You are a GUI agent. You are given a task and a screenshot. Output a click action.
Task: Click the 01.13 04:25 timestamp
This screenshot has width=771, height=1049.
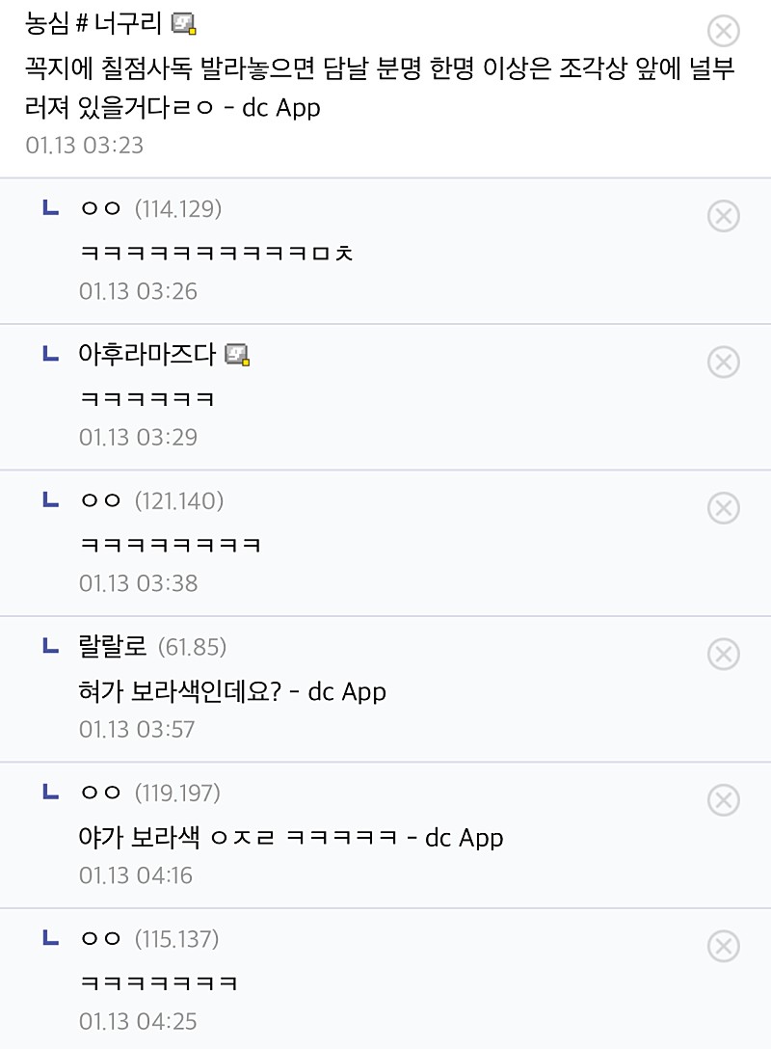click(138, 1021)
